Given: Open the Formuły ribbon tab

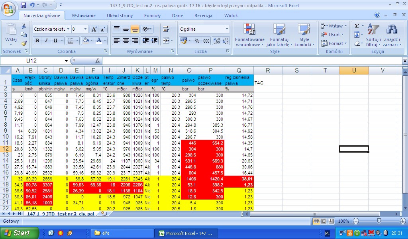Looking at the screenshot, I should click(x=152, y=16).
